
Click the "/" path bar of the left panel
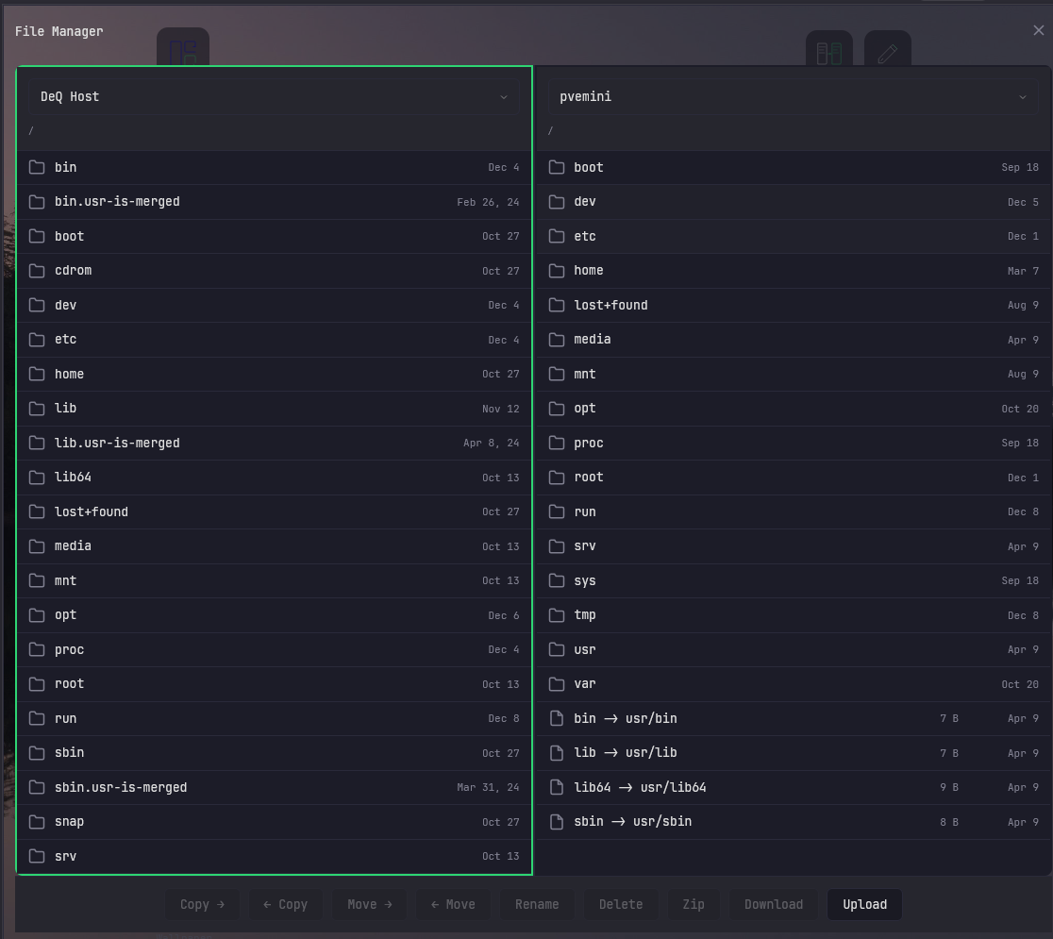click(274, 131)
